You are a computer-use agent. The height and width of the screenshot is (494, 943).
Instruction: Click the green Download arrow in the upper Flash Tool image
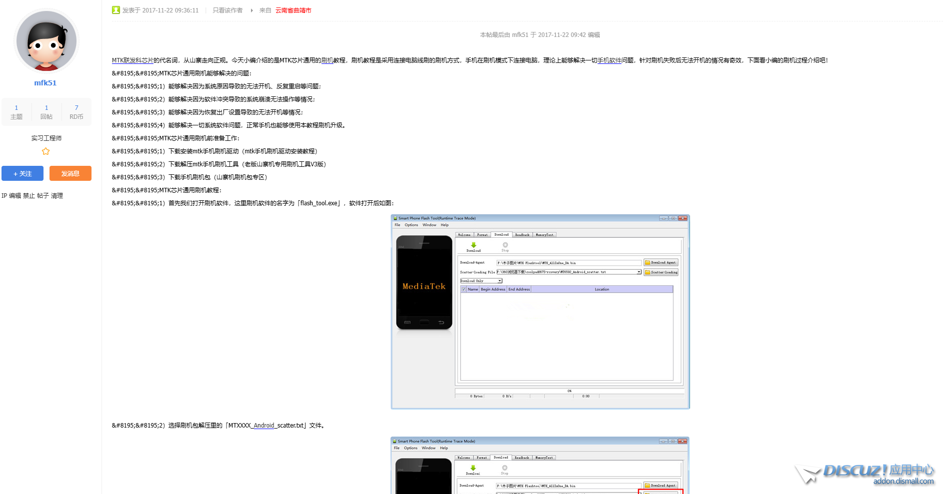pyautogui.click(x=473, y=245)
